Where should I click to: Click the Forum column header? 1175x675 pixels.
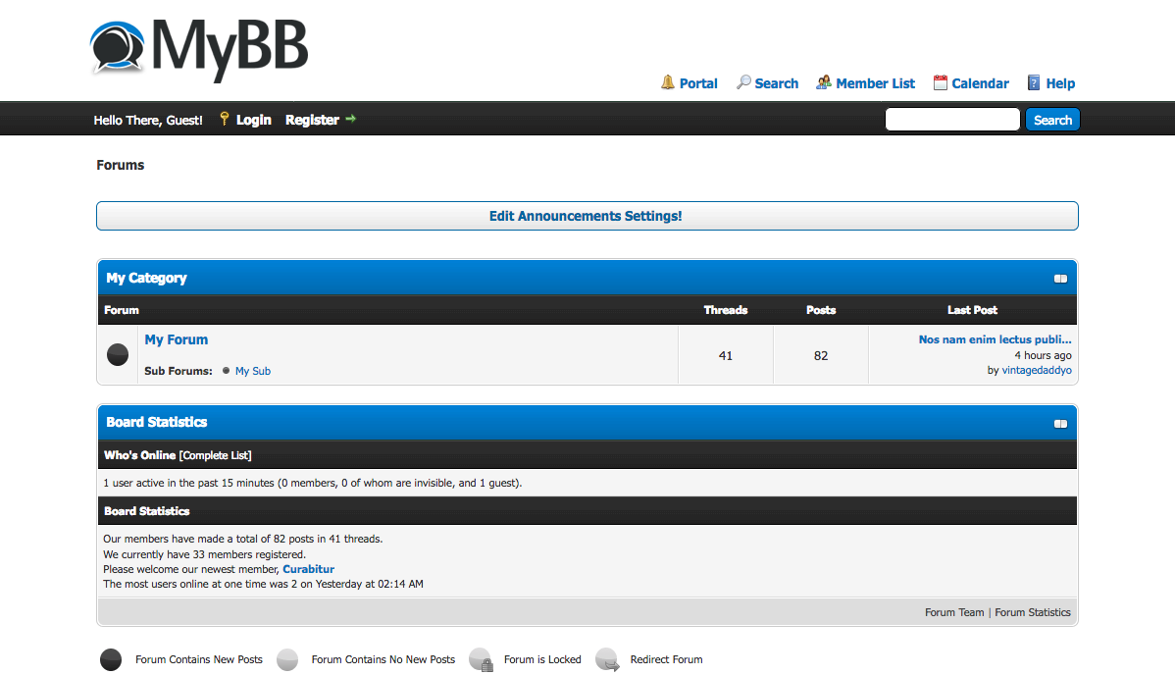[x=122, y=310]
